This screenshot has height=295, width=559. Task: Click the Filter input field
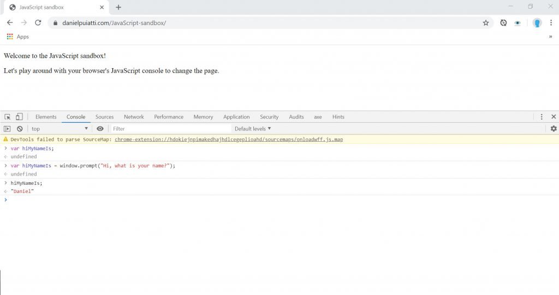click(x=170, y=129)
